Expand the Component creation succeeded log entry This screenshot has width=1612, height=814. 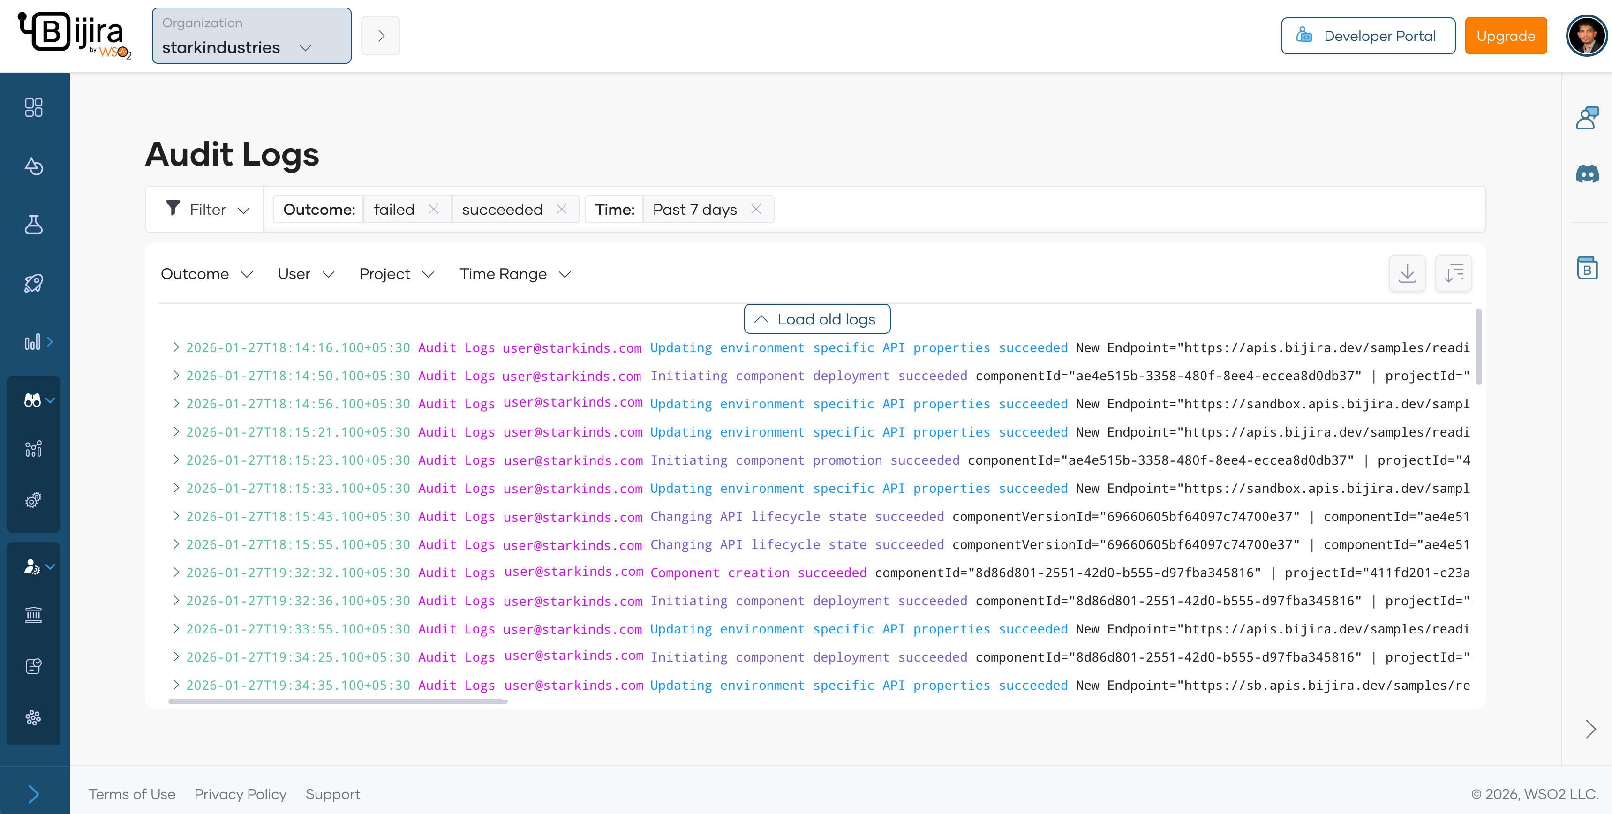tap(176, 572)
